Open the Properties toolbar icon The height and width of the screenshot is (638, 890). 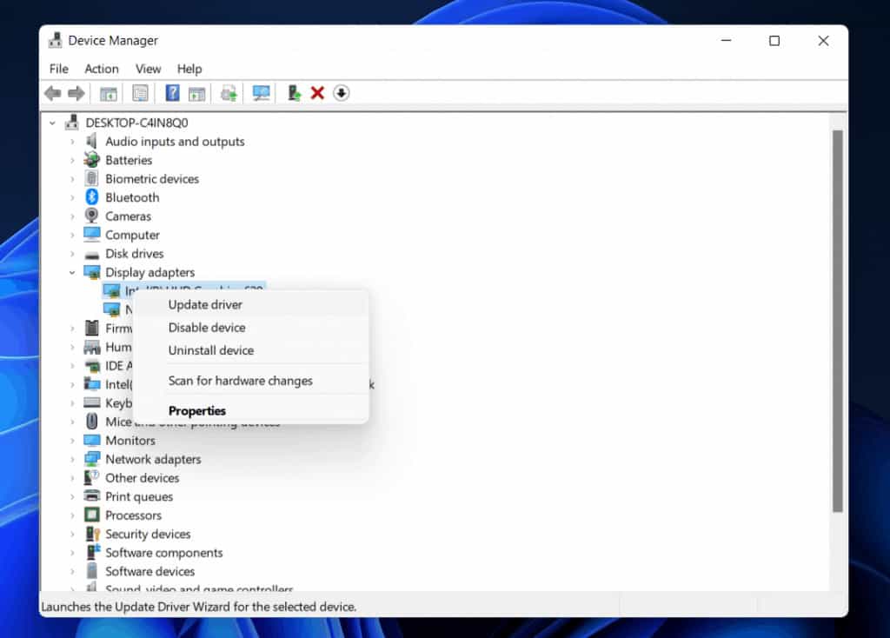(x=141, y=93)
